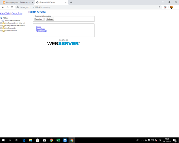Reload the router page

click(12, 7)
